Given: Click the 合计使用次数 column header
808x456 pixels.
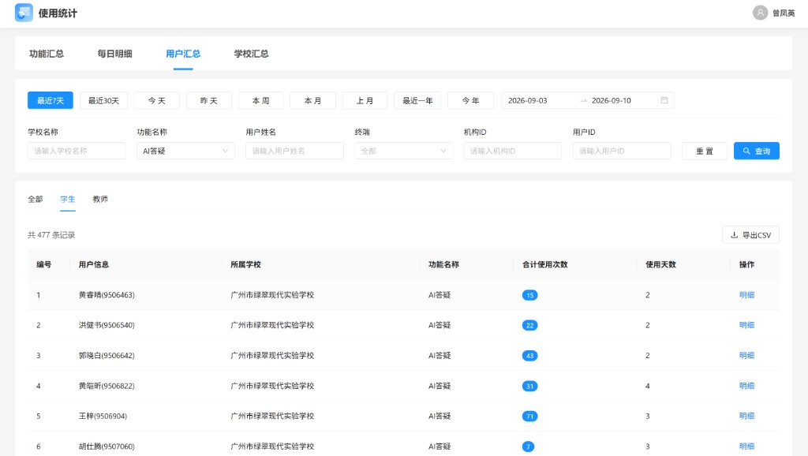Looking at the screenshot, I should (545, 265).
